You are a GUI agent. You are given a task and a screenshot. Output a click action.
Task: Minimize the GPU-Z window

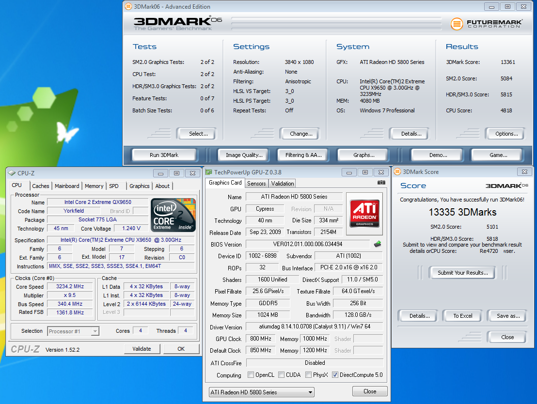coord(349,172)
